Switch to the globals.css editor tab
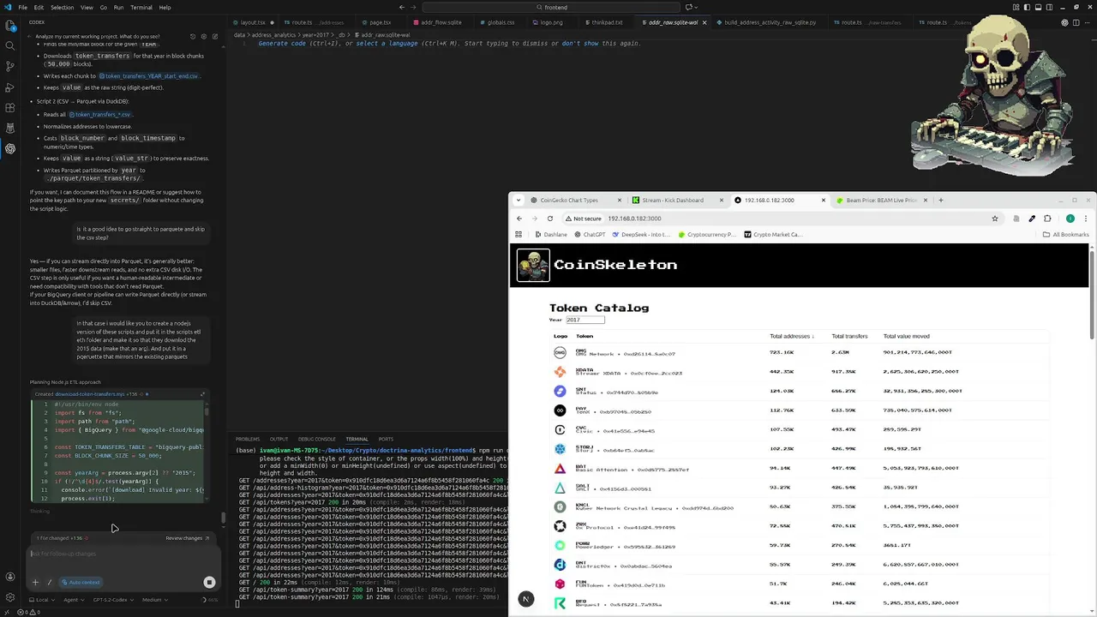1097x617 pixels. [x=501, y=22]
